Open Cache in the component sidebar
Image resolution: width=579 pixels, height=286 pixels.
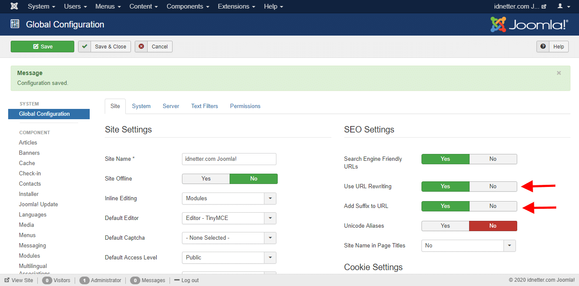tap(27, 163)
